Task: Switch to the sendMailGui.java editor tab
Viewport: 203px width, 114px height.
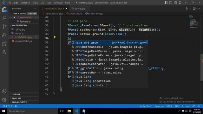Action: [x=54, y=9]
